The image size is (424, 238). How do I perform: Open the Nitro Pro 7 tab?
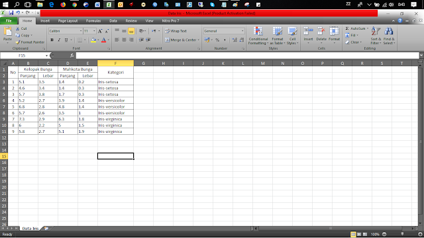tap(170, 20)
